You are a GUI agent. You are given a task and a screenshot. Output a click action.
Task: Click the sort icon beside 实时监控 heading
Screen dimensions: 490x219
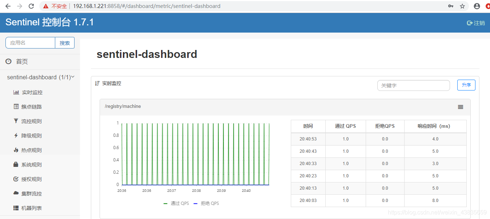click(97, 83)
